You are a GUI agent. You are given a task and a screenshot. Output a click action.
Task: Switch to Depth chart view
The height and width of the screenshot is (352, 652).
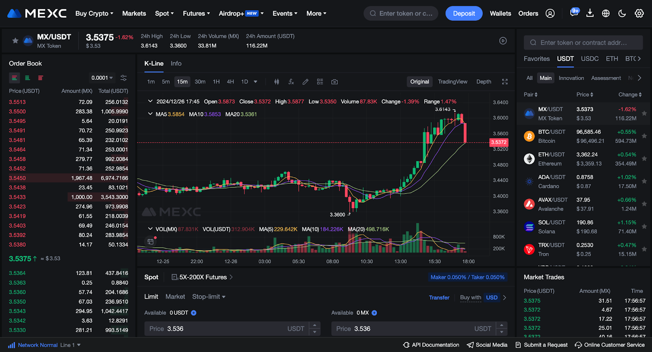coord(484,81)
